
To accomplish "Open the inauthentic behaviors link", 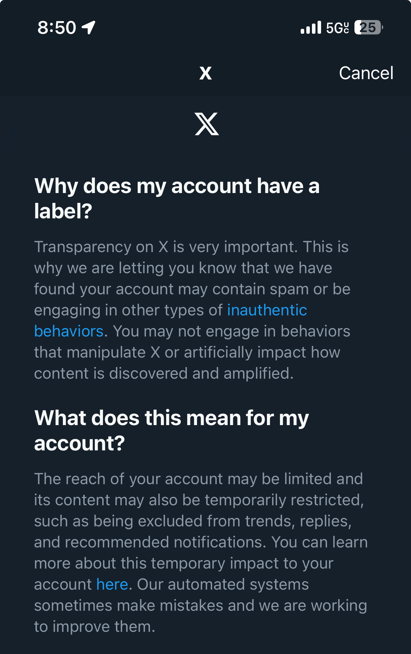I will 267,310.
